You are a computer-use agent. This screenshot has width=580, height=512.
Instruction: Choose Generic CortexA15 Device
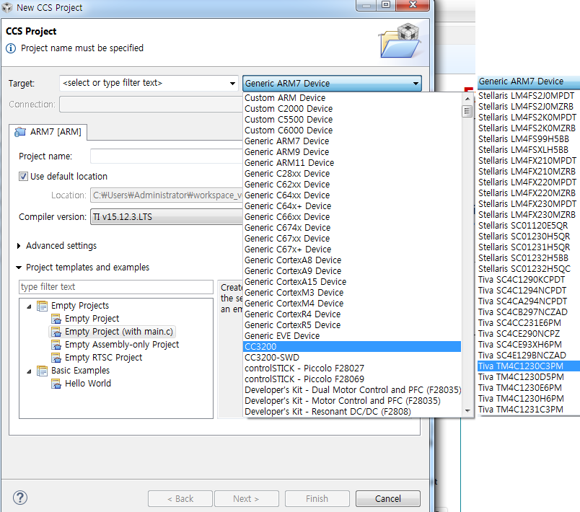pos(295,282)
